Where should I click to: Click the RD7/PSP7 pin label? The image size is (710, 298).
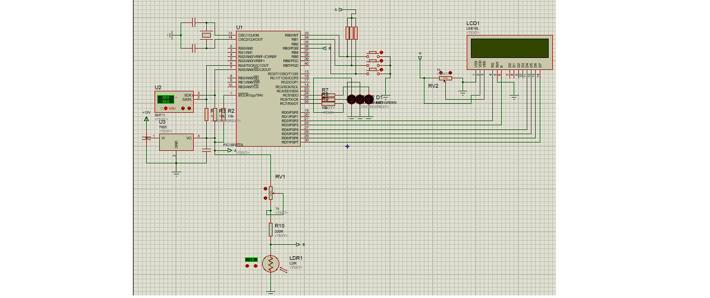click(290, 142)
